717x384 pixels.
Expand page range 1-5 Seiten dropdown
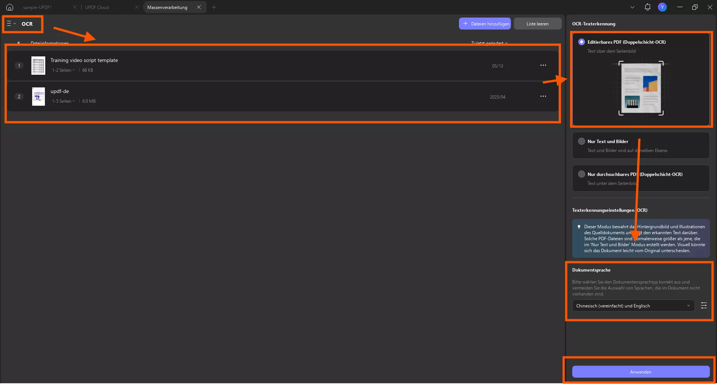(x=64, y=101)
